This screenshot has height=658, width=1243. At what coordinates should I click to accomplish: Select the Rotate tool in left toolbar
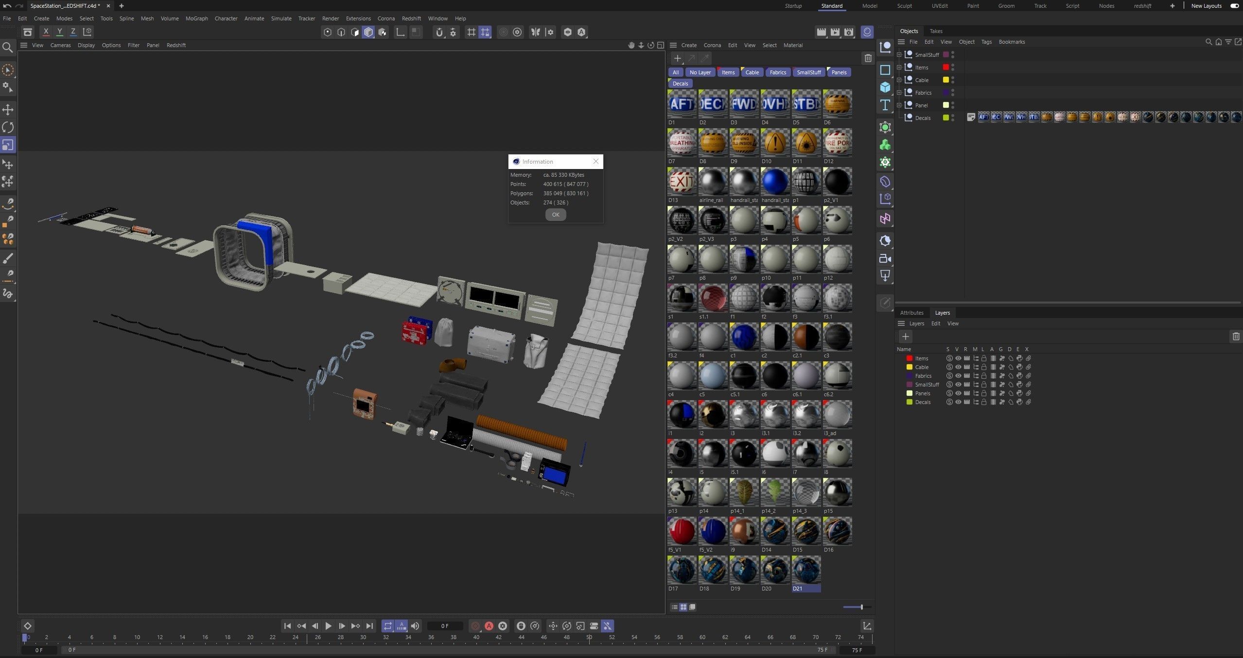pos(8,127)
